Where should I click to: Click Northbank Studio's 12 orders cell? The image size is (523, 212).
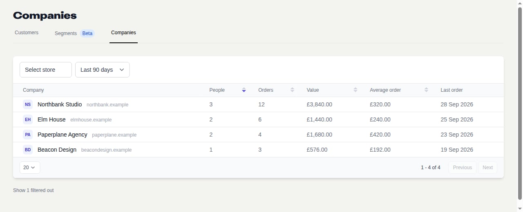click(x=261, y=104)
